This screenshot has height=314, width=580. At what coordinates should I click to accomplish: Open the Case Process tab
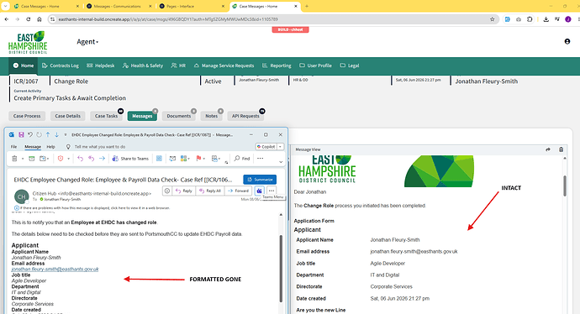point(27,116)
